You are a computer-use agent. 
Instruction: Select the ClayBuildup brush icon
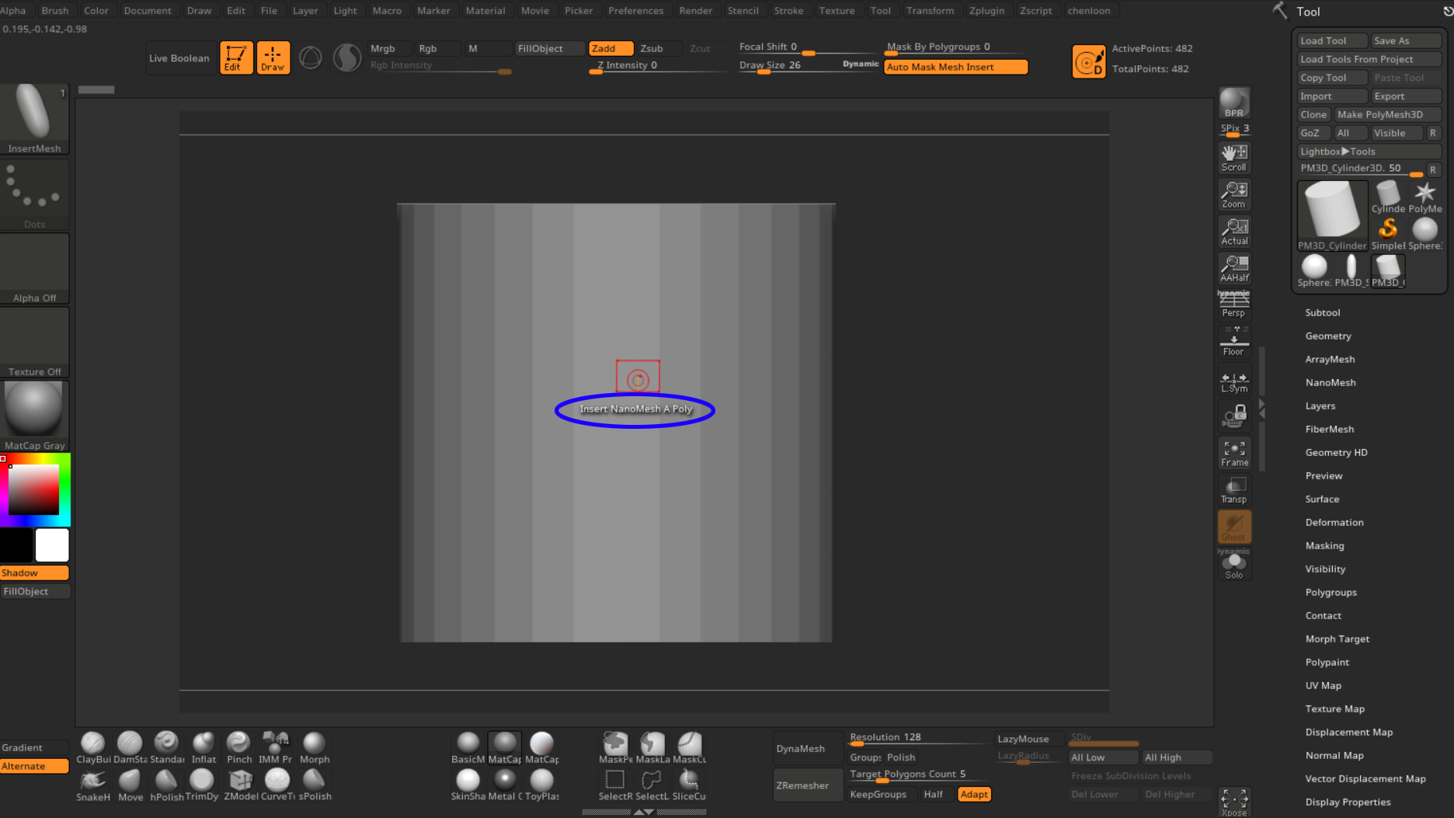click(x=93, y=747)
